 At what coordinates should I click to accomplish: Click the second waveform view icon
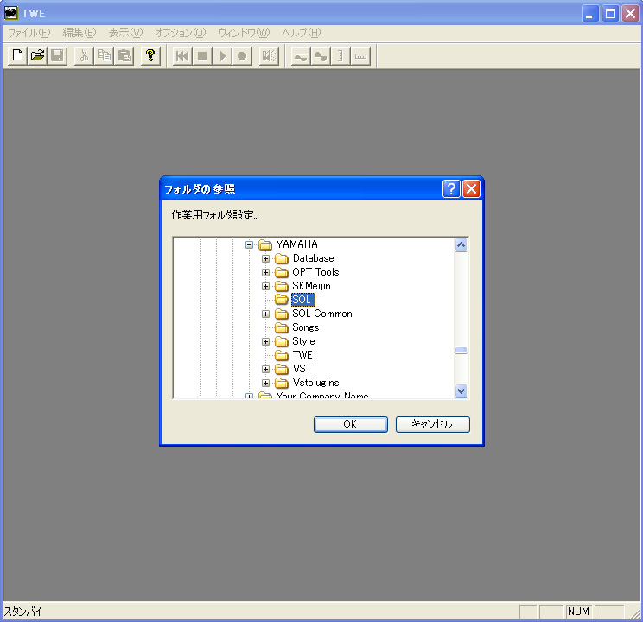click(321, 56)
